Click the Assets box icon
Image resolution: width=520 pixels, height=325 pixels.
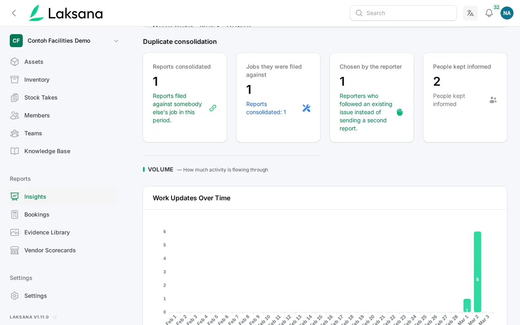[15, 62]
